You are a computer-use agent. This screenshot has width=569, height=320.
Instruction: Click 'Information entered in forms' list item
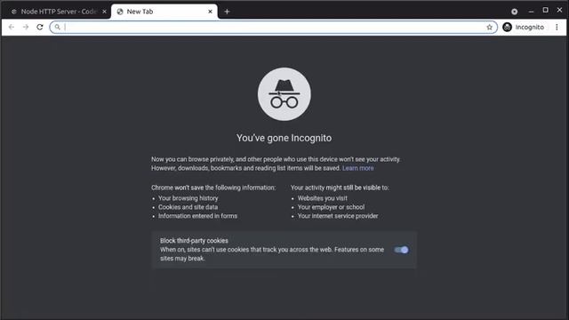[x=197, y=216]
